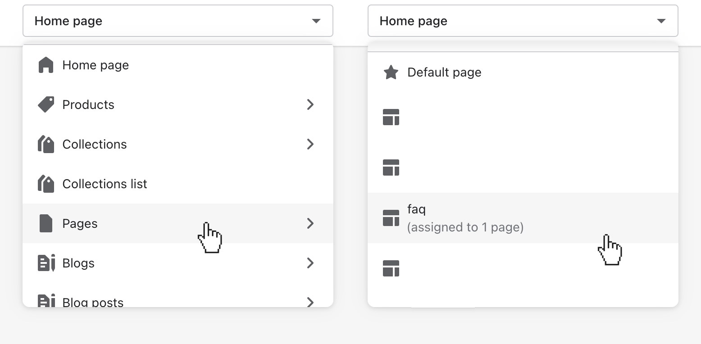Open the left Home page dropdown
The width and height of the screenshot is (701, 344).
[x=178, y=21]
